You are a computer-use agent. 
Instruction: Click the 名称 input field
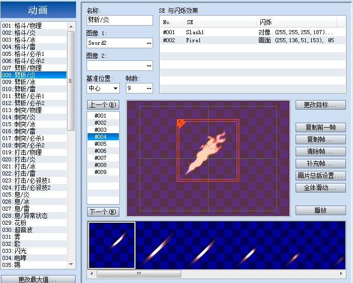pos(120,20)
